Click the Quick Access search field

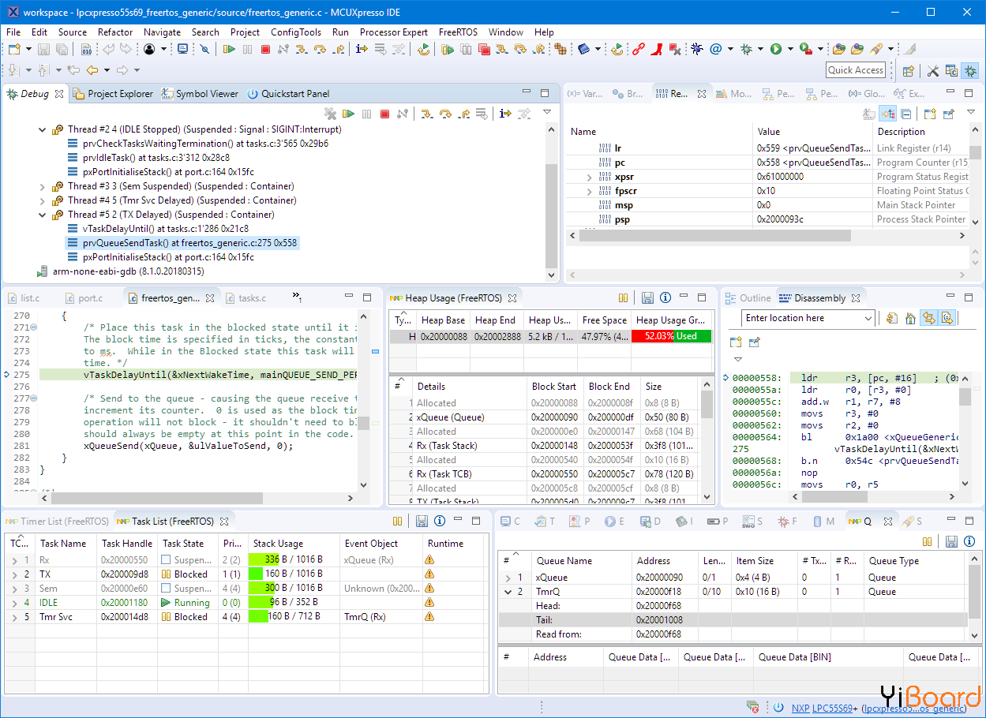tap(856, 70)
